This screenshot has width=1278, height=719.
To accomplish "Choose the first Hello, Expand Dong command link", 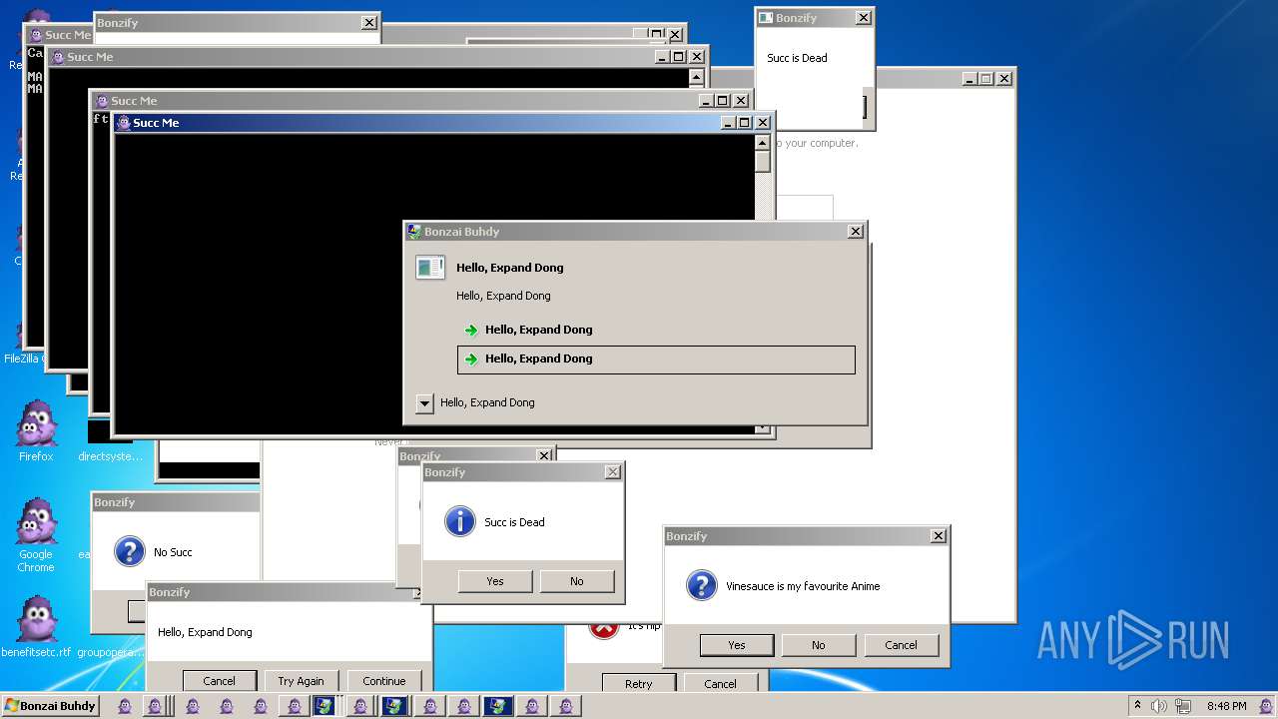I will pyautogui.click(x=656, y=330).
